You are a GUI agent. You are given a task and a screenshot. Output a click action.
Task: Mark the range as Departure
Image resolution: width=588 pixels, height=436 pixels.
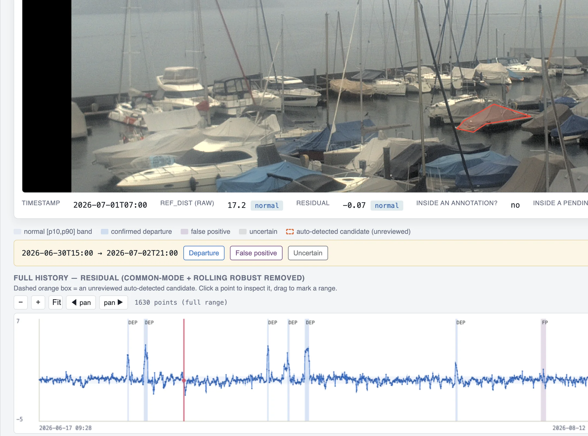coord(204,253)
